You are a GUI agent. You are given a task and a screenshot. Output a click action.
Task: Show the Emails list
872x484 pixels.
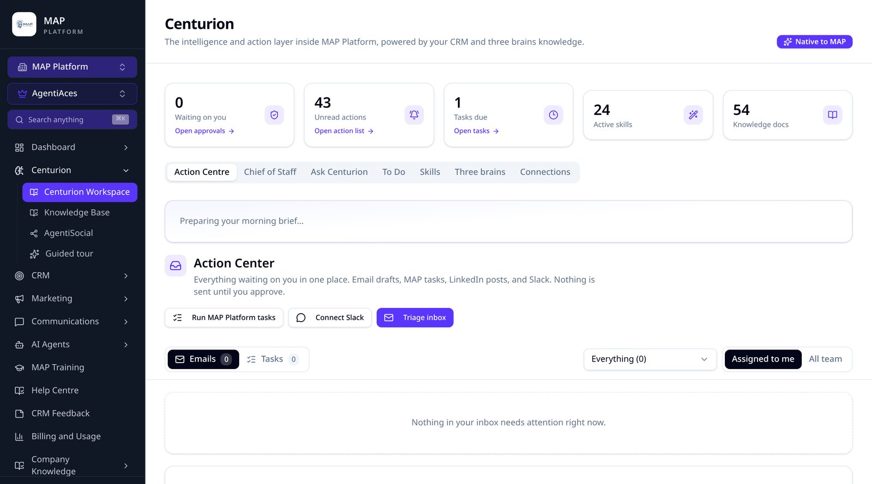203,359
